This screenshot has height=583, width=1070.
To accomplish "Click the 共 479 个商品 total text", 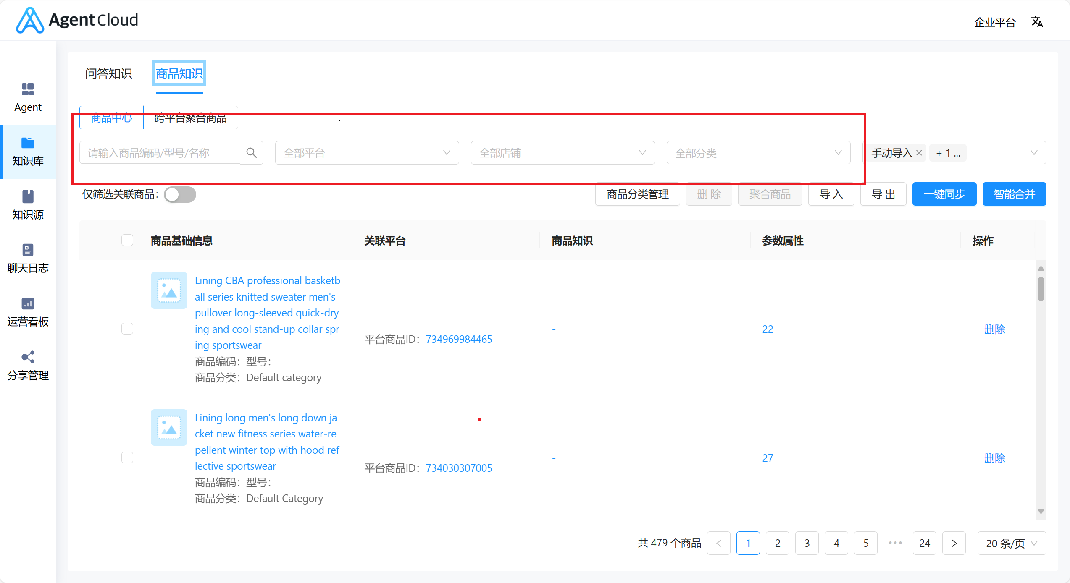I will [669, 543].
